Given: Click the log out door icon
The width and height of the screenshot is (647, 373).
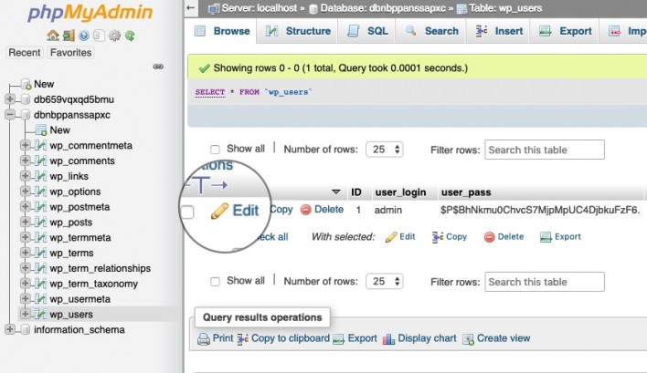Looking at the screenshot, I should click(69, 36).
